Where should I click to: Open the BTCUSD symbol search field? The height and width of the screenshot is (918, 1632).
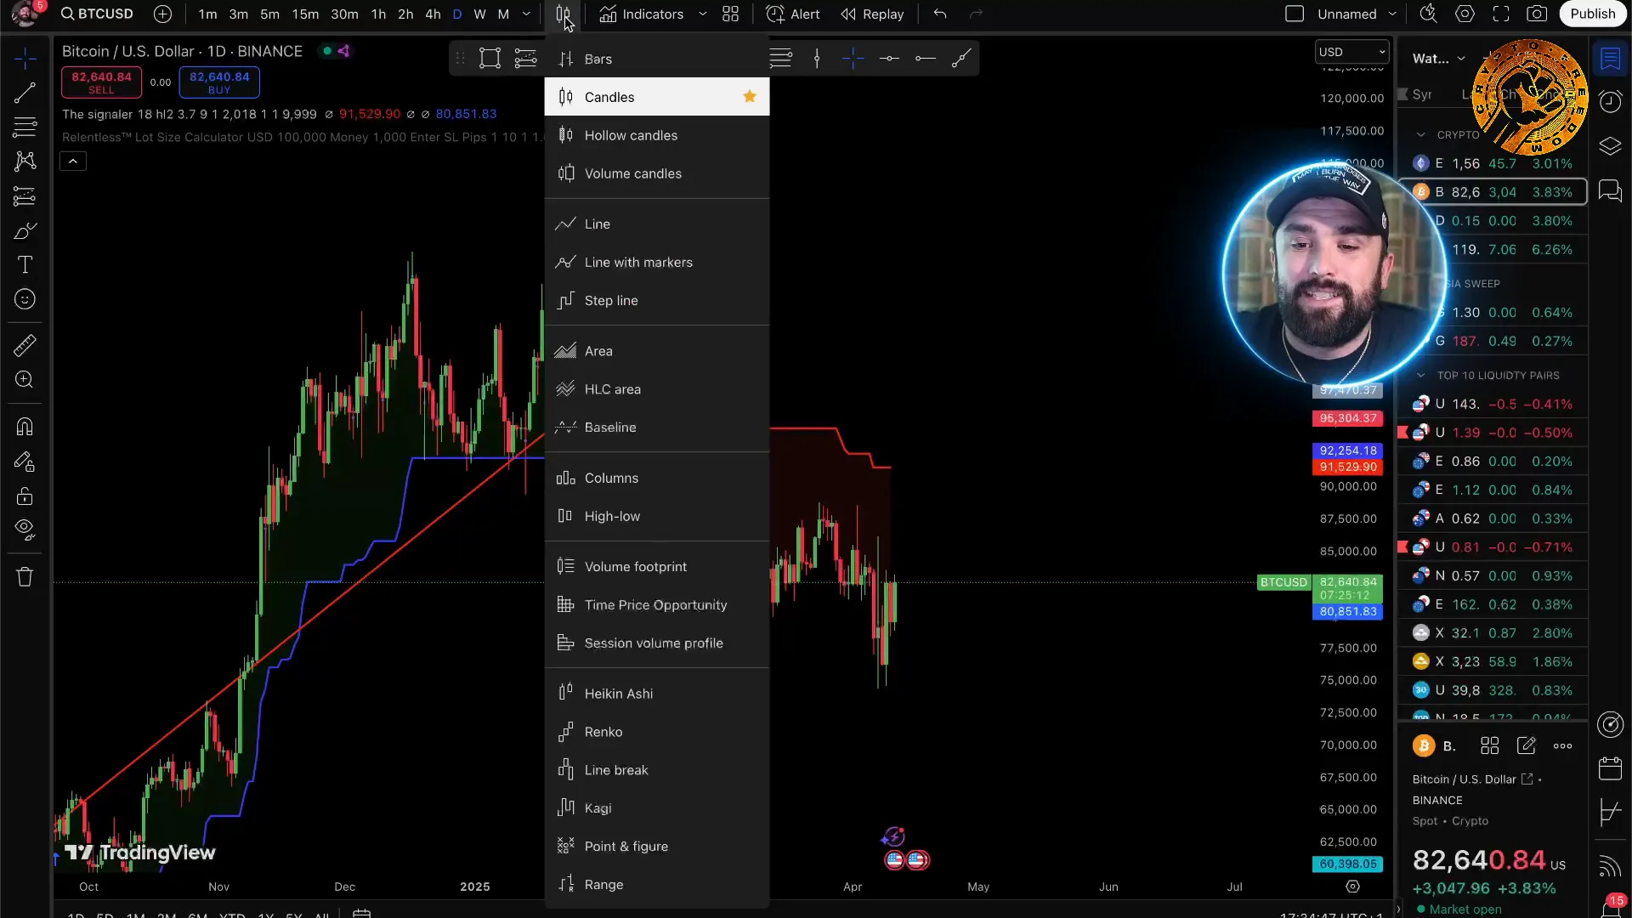pyautogui.click(x=97, y=14)
